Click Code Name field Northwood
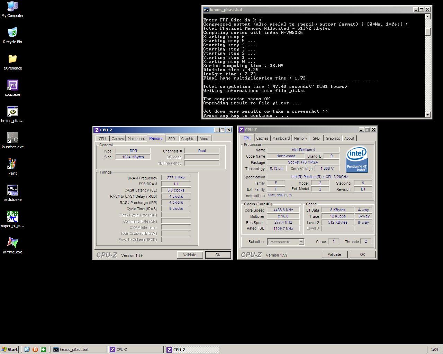Viewport: 443px width, 354px height. (x=286, y=156)
